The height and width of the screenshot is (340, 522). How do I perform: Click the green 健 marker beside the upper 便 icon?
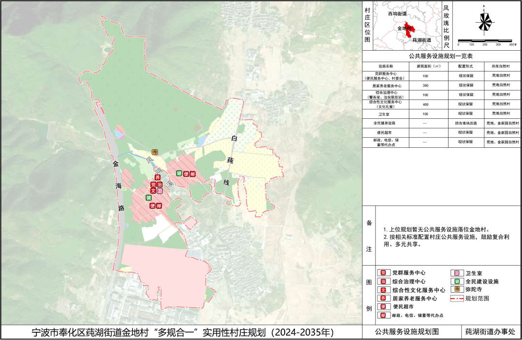point(178,173)
